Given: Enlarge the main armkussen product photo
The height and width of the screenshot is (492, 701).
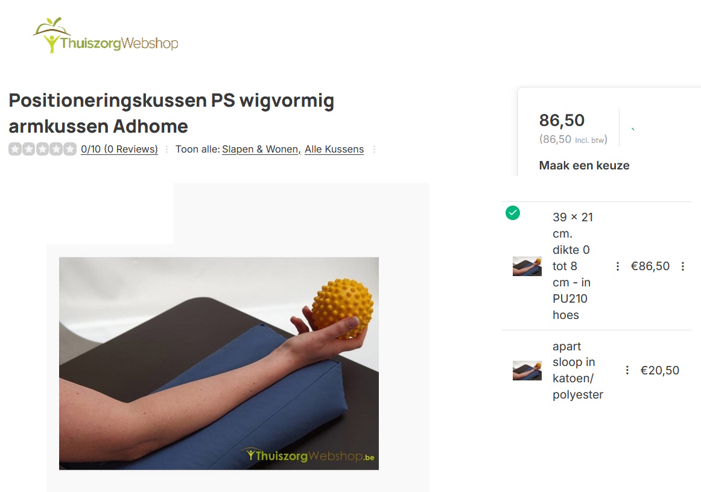Looking at the screenshot, I should (x=219, y=364).
